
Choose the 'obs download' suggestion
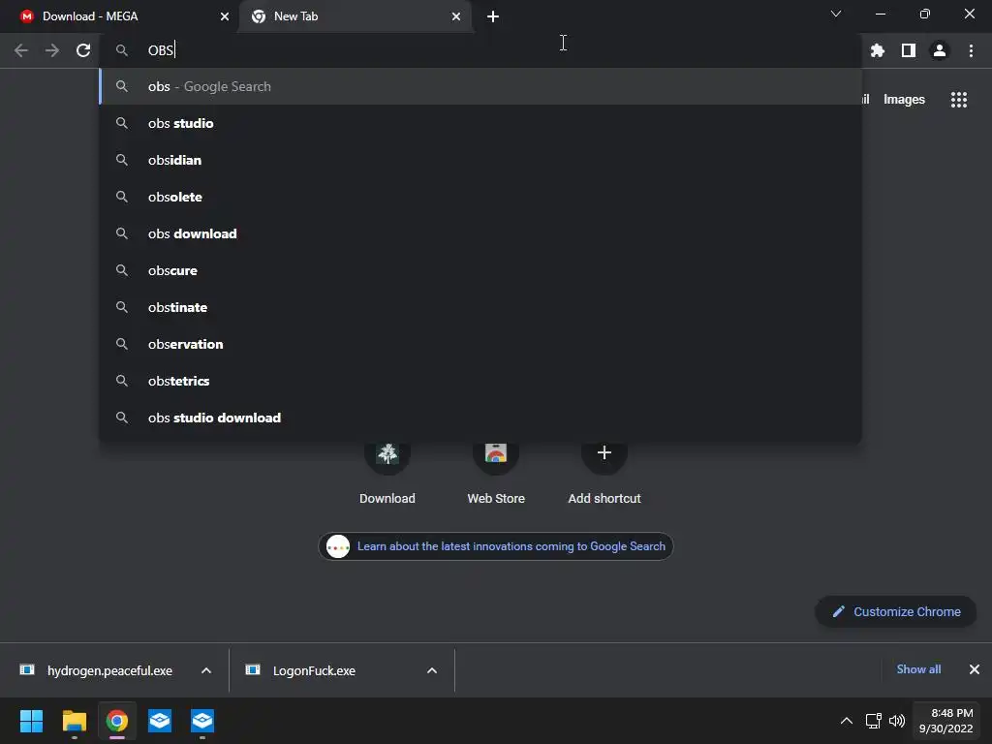(x=480, y=233)
